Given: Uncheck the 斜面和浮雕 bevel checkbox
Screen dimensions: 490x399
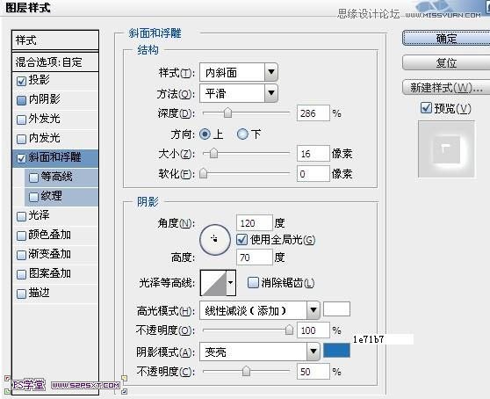Looking at the screenshot, I should (x=21, y=158).
